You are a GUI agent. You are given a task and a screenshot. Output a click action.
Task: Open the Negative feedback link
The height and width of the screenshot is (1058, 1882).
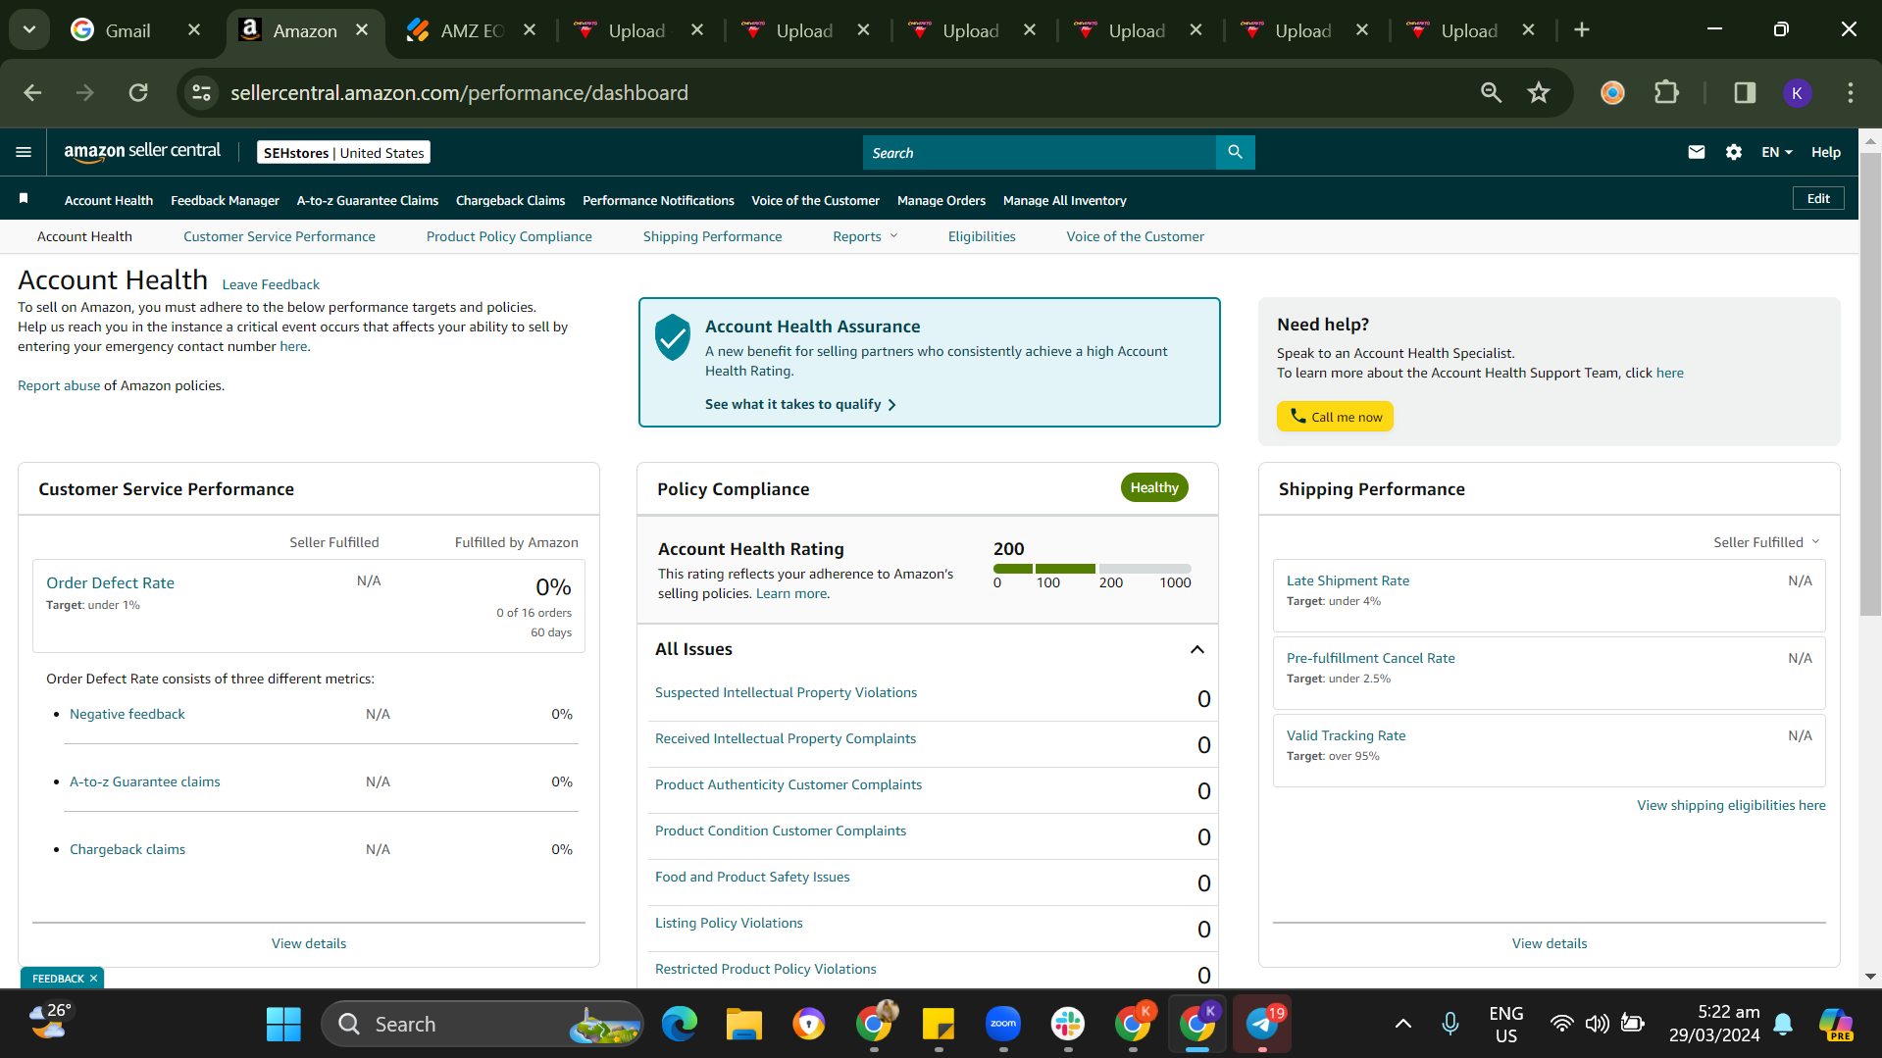[127, 714]
